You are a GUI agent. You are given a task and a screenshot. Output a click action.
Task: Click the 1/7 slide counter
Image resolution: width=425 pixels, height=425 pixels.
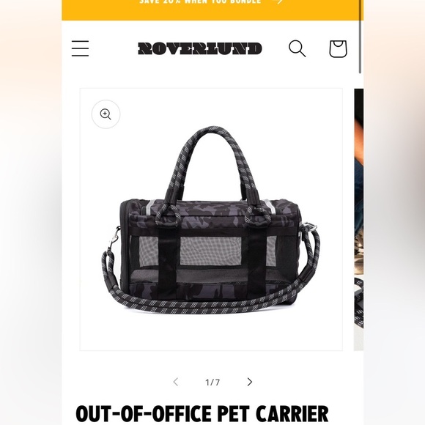[x=212, y=382]
